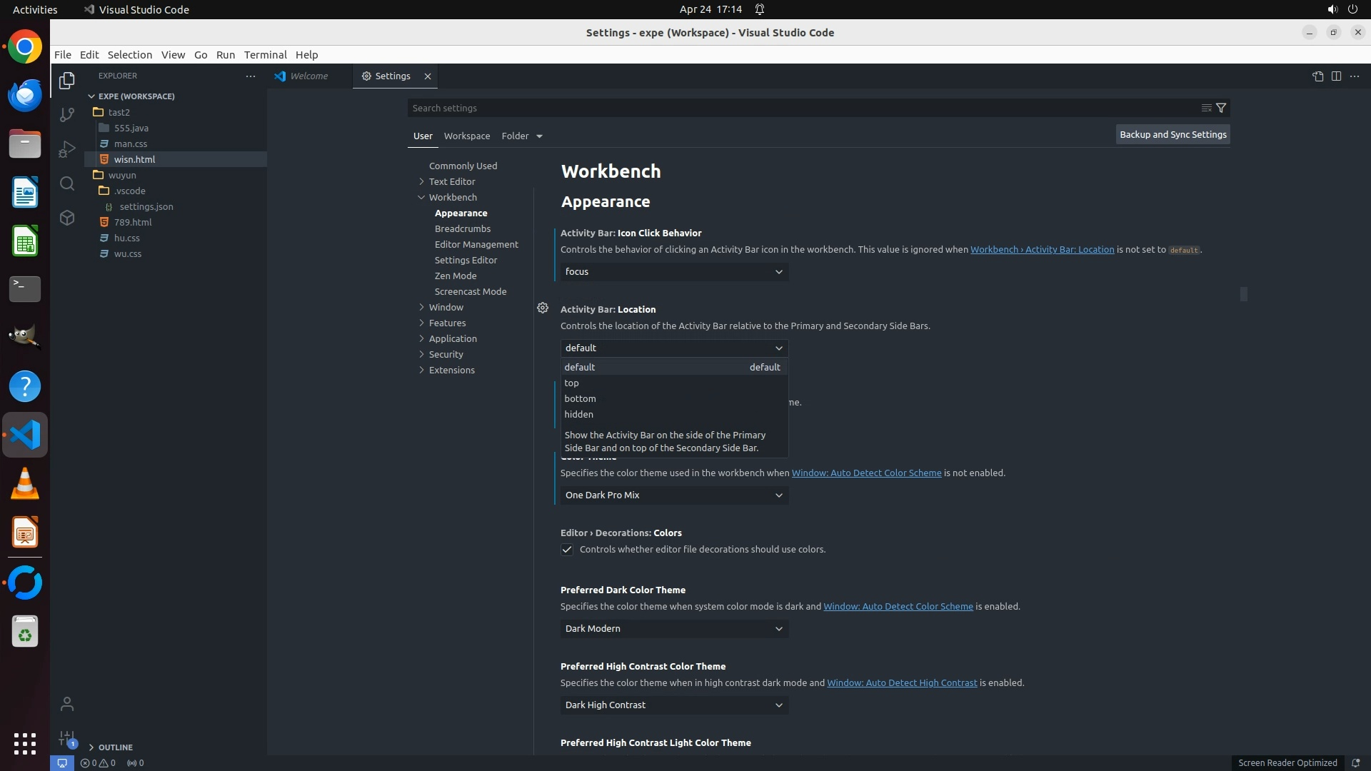1371x771 pixels.
Task: Open the Extensions view icon
Action: point(67,218)
